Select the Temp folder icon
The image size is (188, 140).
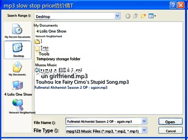point(37,48)
